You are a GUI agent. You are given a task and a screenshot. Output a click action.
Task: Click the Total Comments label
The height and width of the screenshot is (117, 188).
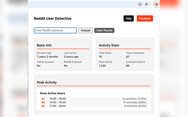pos(135,53)
